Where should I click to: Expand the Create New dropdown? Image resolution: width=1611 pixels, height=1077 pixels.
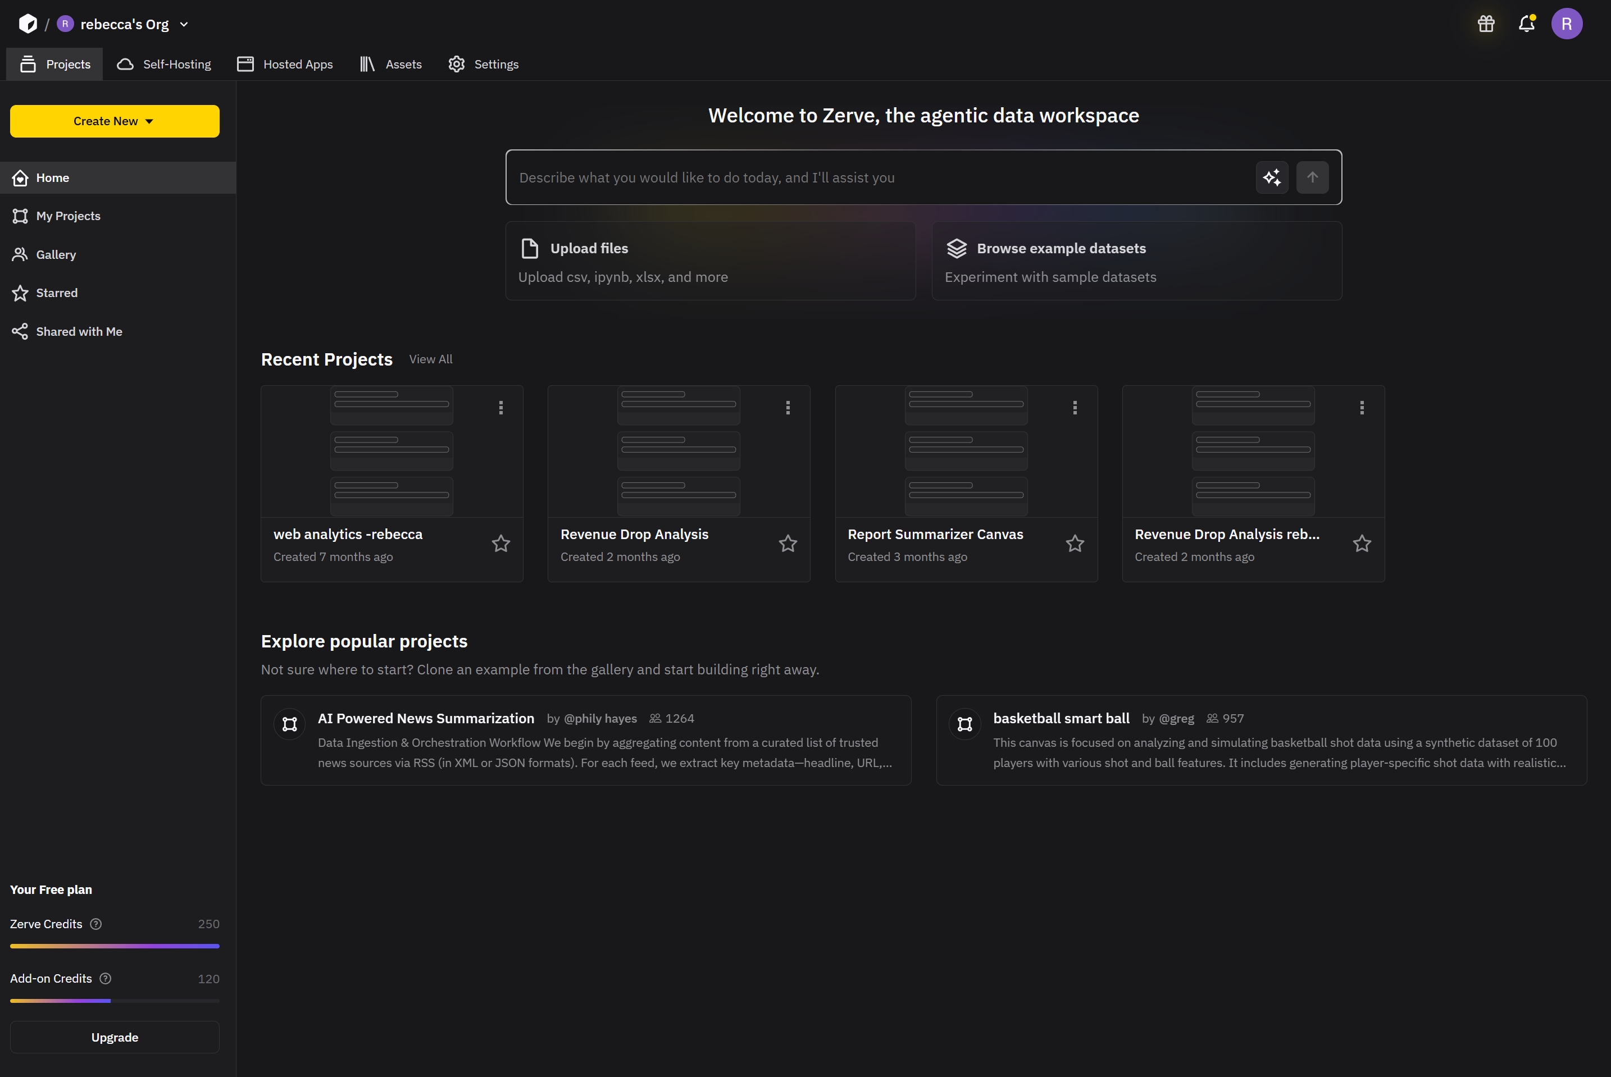pos(114,121)
